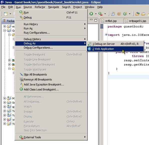Viewport: 149px width, 145px height.
Task: Choose Add Java Exception Breakpoint
Action: pyautogui.click(x=51, y=84)
